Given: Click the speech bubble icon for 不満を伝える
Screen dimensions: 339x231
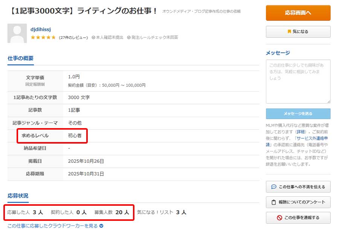Looking at the screenshot, I should click(x=274, y=187).
